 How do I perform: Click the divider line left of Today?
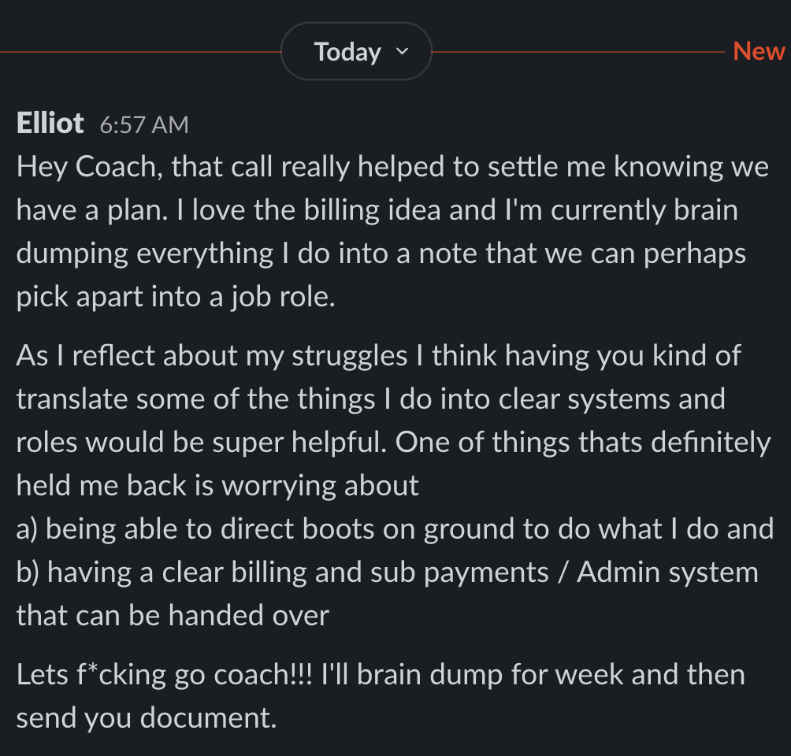coord(140,52)
